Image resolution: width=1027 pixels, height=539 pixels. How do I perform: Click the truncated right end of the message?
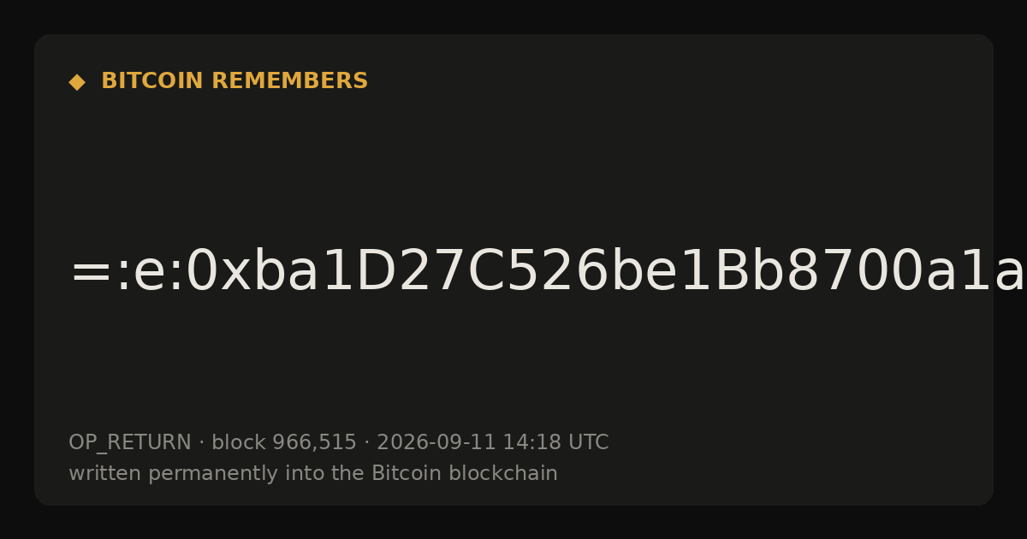(x=1008, y=272)
